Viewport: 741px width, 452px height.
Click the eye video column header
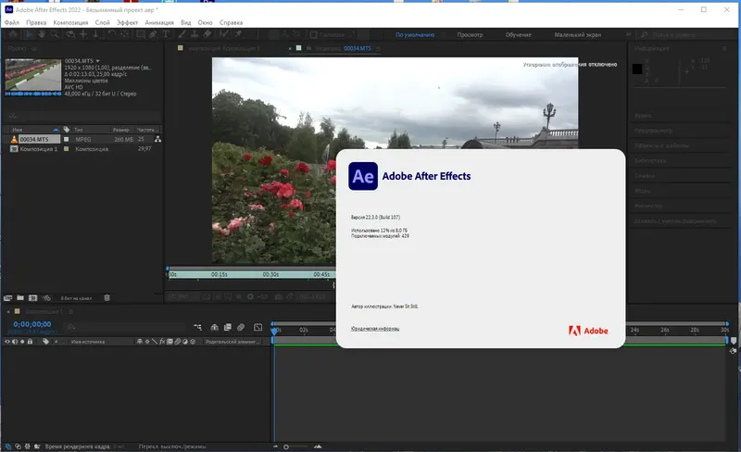[7, 342]
